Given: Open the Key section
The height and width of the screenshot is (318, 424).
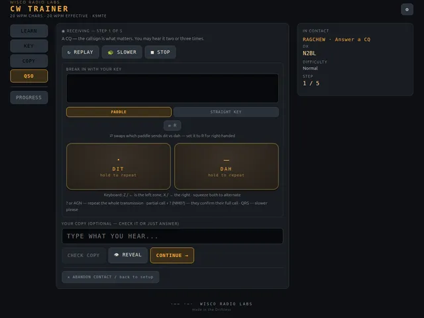Looking at the screenshot, I should [x=29, y=46].
